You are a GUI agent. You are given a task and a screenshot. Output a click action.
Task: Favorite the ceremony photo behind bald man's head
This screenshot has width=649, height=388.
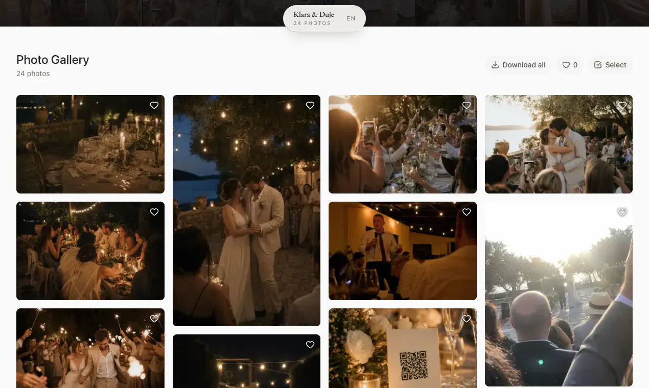click(622, 212)
